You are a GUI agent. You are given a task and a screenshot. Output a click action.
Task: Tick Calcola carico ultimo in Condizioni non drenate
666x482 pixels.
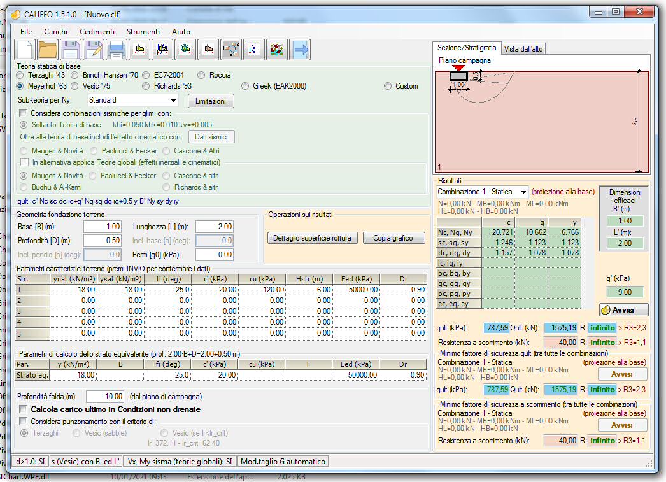click(24, 409)
